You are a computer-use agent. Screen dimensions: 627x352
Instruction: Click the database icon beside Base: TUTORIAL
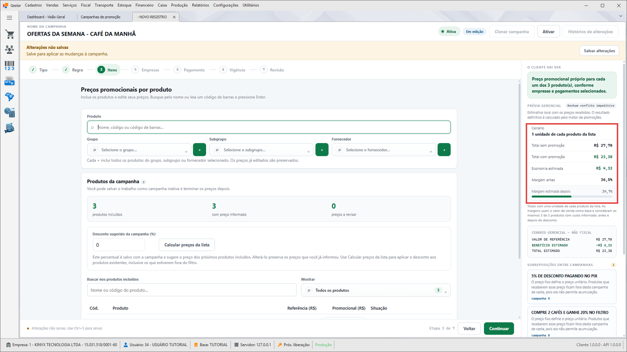196,345
